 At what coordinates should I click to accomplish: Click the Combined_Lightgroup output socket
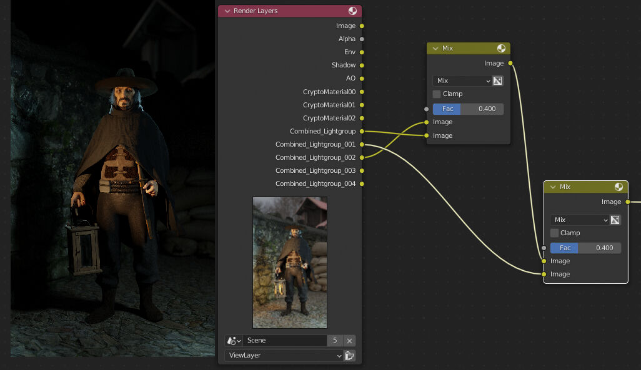[x=362, y=131]
